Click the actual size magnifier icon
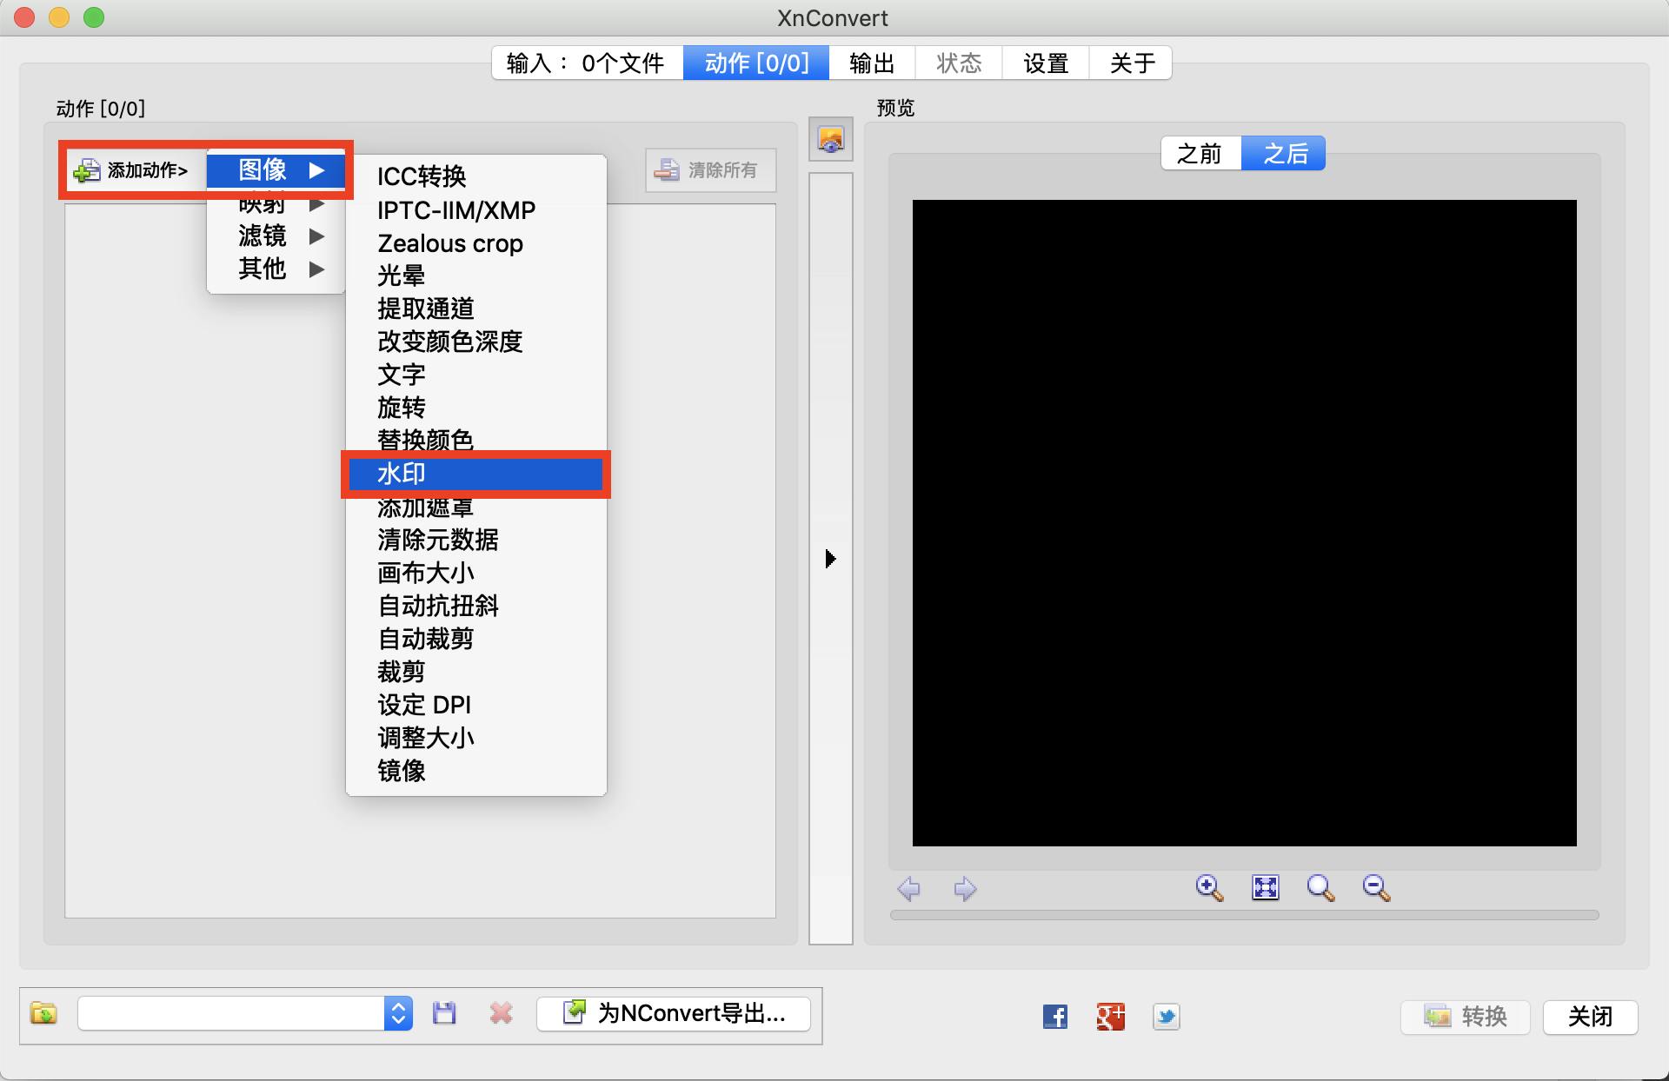The image size is (1669, 1081). (1320, 888)
